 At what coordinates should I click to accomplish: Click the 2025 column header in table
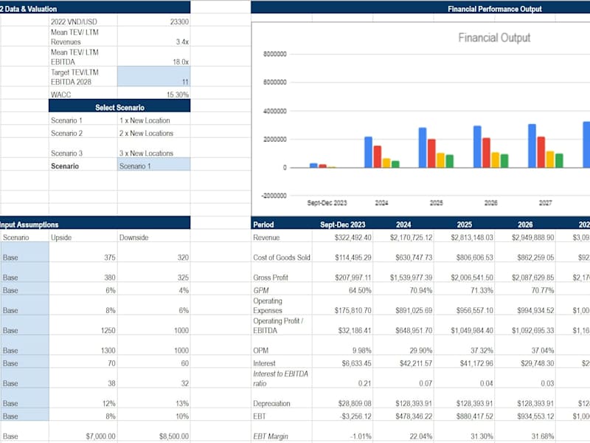pos(464,224)
